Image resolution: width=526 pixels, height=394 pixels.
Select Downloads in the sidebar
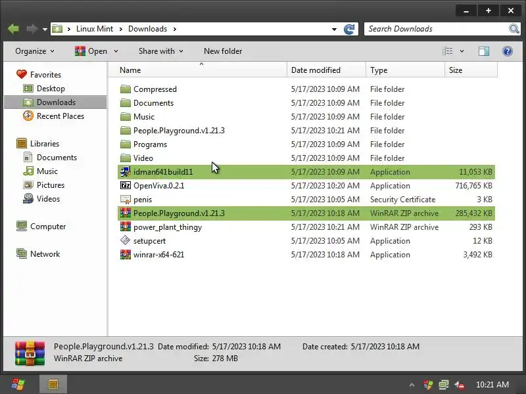[55, 102]
